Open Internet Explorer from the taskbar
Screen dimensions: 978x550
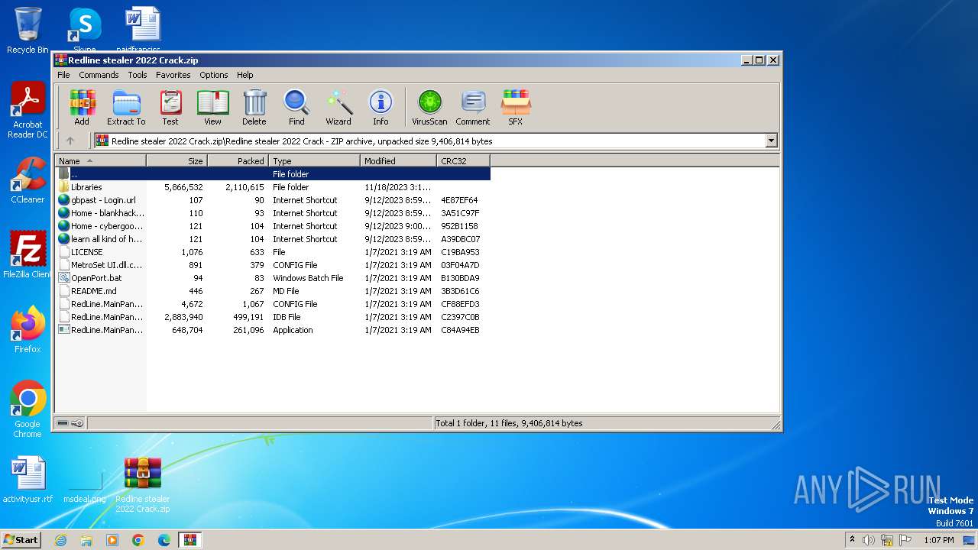pos(60,540)
